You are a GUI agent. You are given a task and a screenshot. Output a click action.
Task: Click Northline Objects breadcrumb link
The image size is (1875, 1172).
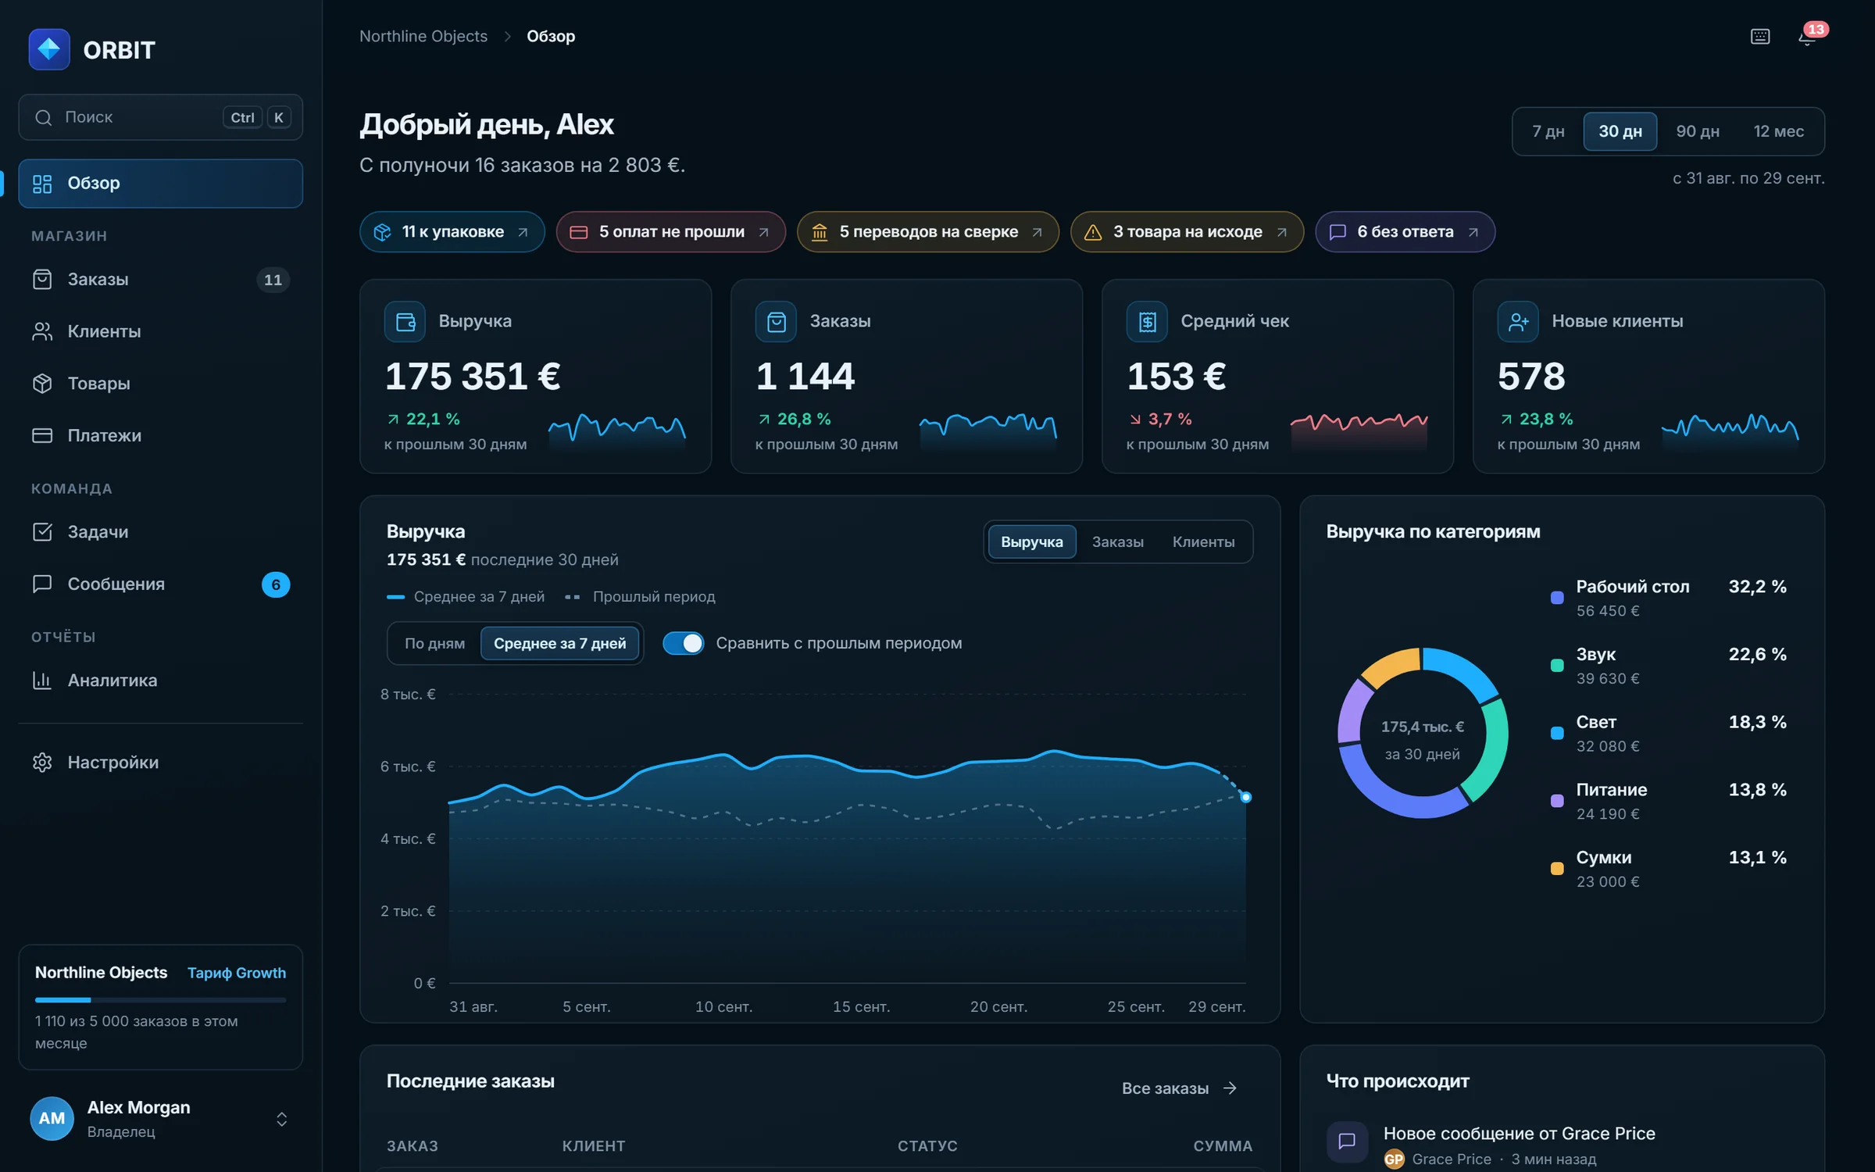[x=423, y=36]
